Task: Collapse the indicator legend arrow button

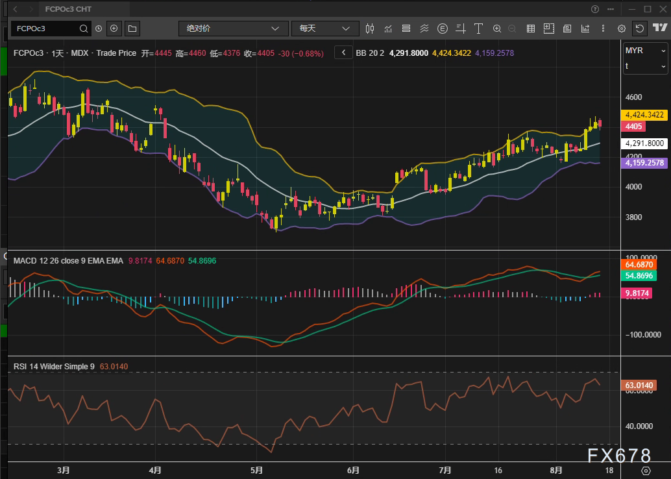Action: click(x=343, y=53)
